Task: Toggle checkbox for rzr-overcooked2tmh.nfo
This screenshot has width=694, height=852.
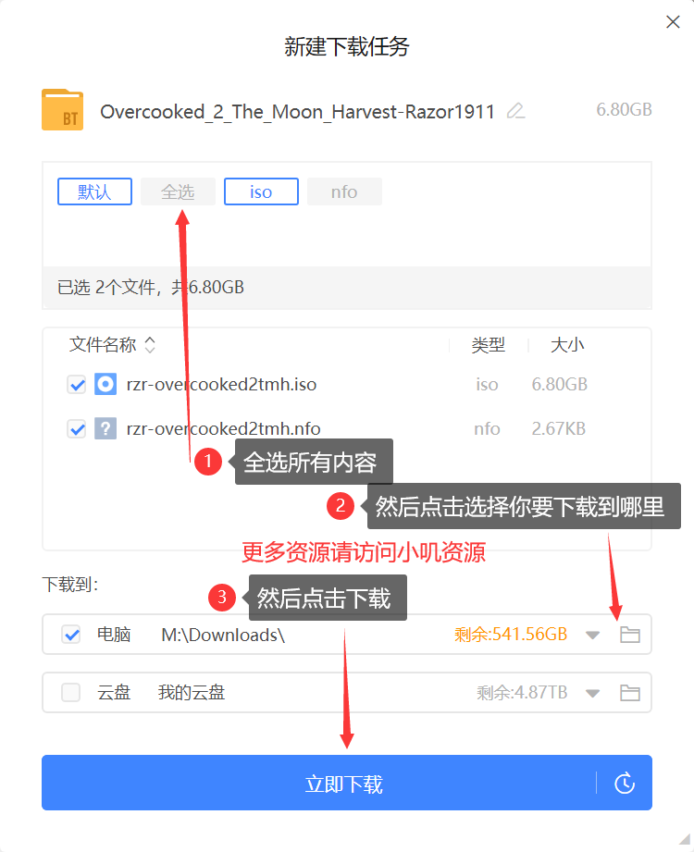Action: (77, 428)
